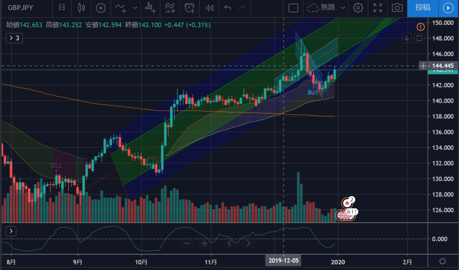Redo the chart action
This screenshot has width=459, height=270.
tap(242, 8)
